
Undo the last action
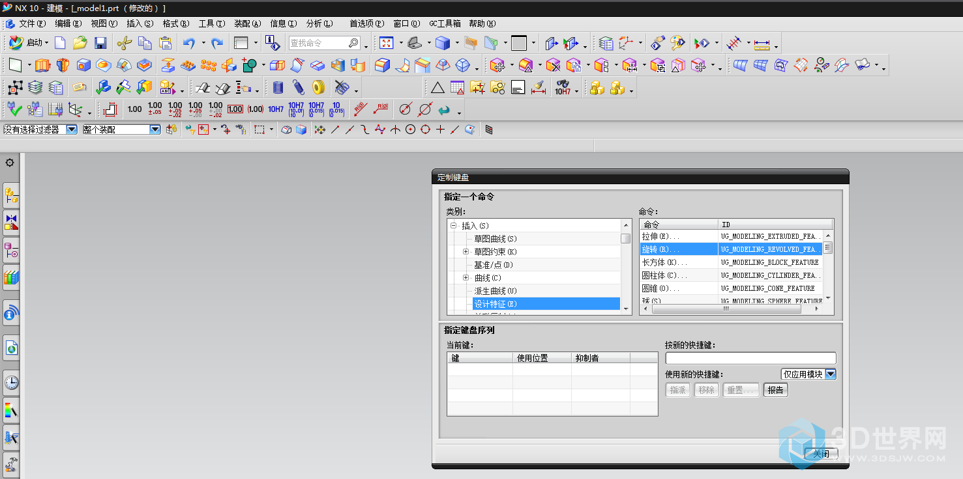pyautogui.click(x=189, y=43)
